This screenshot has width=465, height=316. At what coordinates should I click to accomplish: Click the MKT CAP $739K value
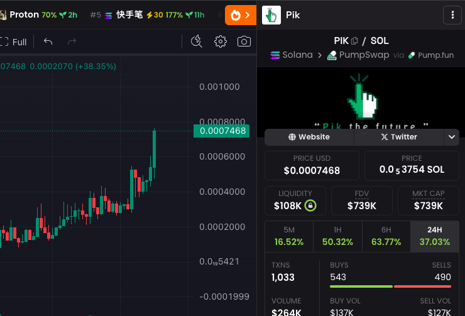[x=428, y=205]
